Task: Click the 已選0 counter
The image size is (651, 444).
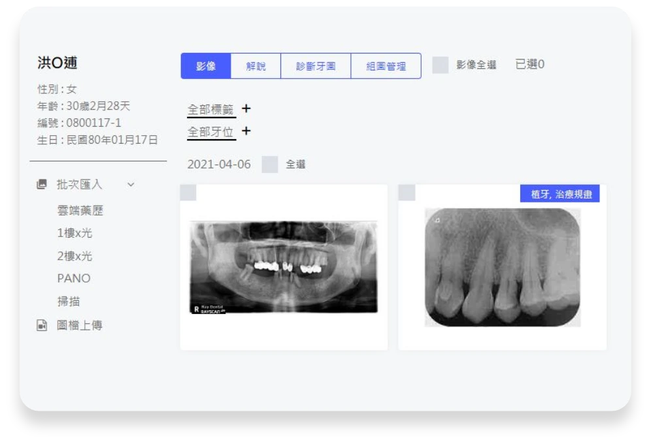Action: click(x=530, y=64)
